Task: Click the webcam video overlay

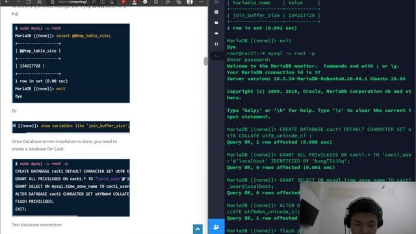Action: coord(357,208)
